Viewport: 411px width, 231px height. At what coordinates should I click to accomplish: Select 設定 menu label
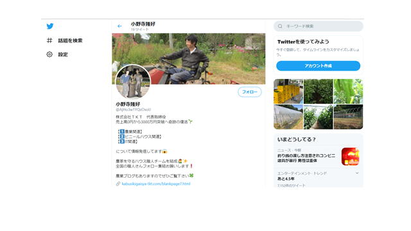[x=63, y=55]
